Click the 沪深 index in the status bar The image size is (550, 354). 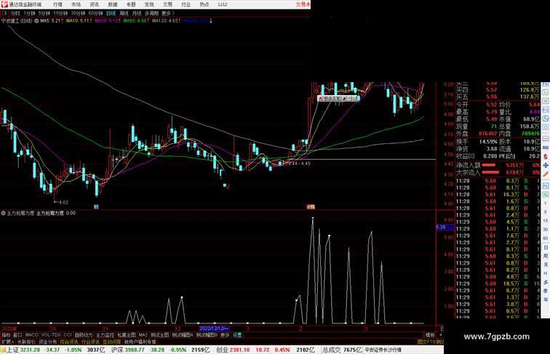click(117, 350)
